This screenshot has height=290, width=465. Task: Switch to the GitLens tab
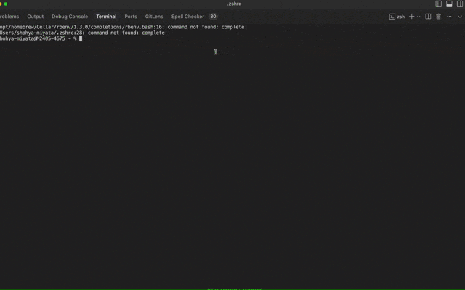click(x=154, y=17)
